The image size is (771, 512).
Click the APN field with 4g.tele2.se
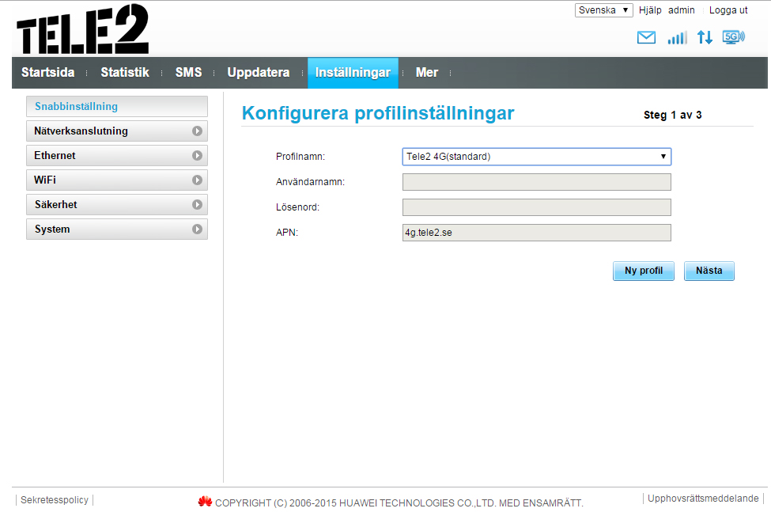point(536,233)
